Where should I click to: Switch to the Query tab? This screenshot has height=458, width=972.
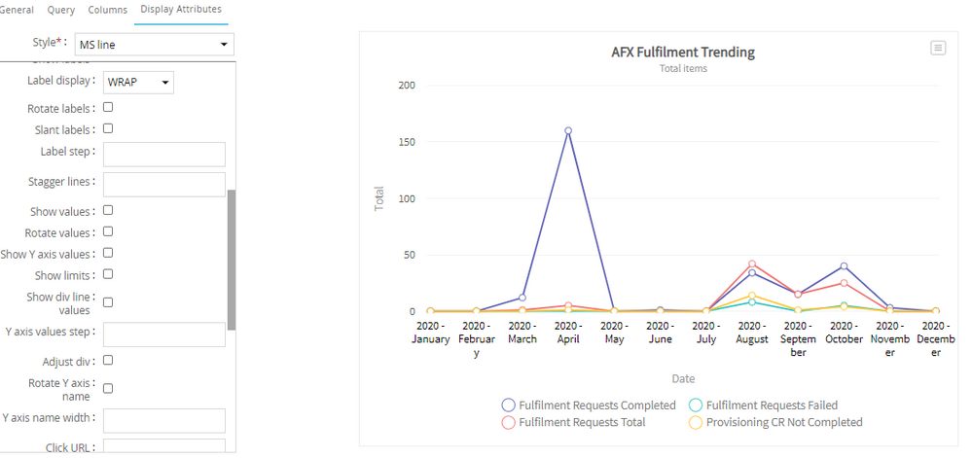coord(60,10)
